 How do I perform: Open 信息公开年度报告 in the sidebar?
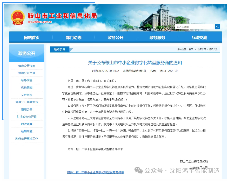27,102
